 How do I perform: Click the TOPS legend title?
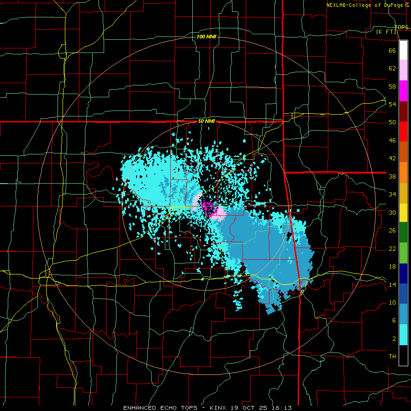click(x=401, y=27)
